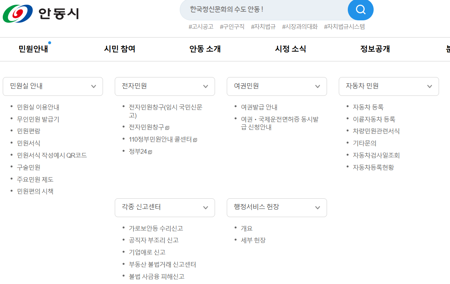Expand the 행정서비스 헌장 chevron
450x284 pixels.
pos(318,207)
